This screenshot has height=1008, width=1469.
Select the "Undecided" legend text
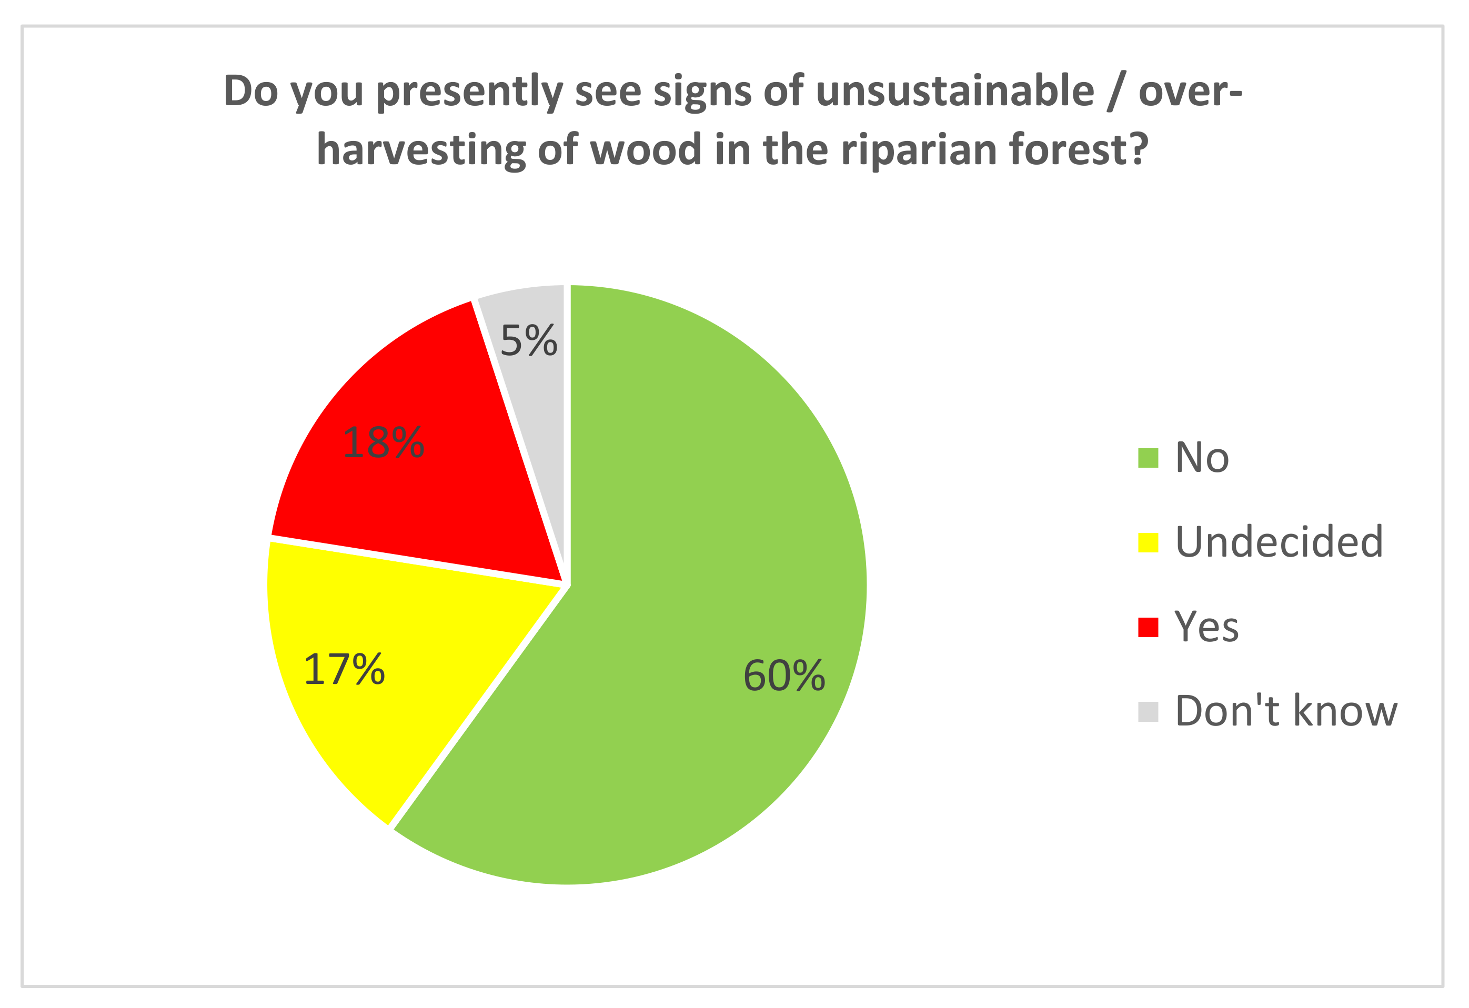click(1279, 542)
